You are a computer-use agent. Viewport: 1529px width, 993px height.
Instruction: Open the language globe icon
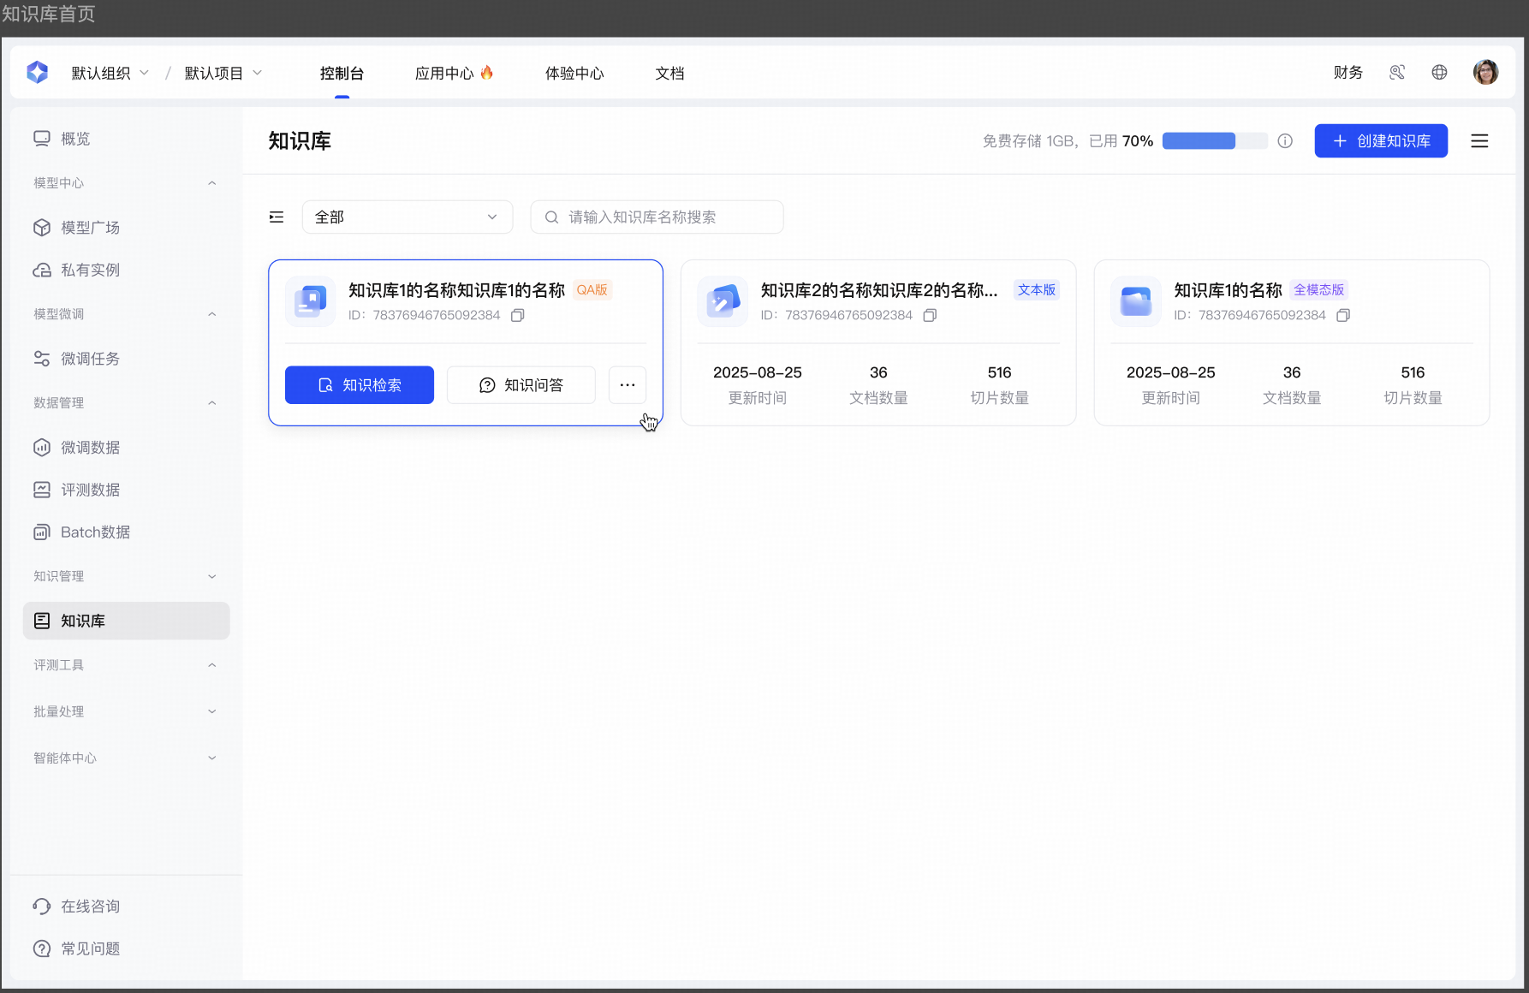pos(1439,73)
